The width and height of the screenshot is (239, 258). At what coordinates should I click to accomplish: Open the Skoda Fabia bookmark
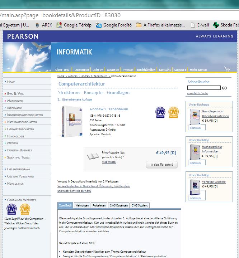[x=226, y=25]
